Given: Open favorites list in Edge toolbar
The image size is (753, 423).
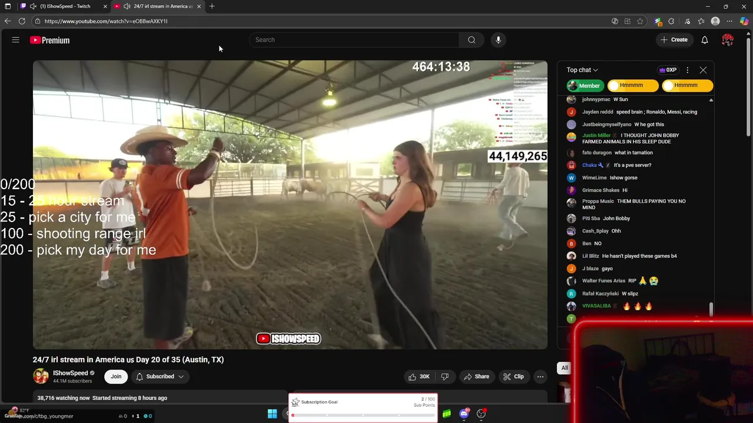Looking at the screenshot, I should click(701, 21).
